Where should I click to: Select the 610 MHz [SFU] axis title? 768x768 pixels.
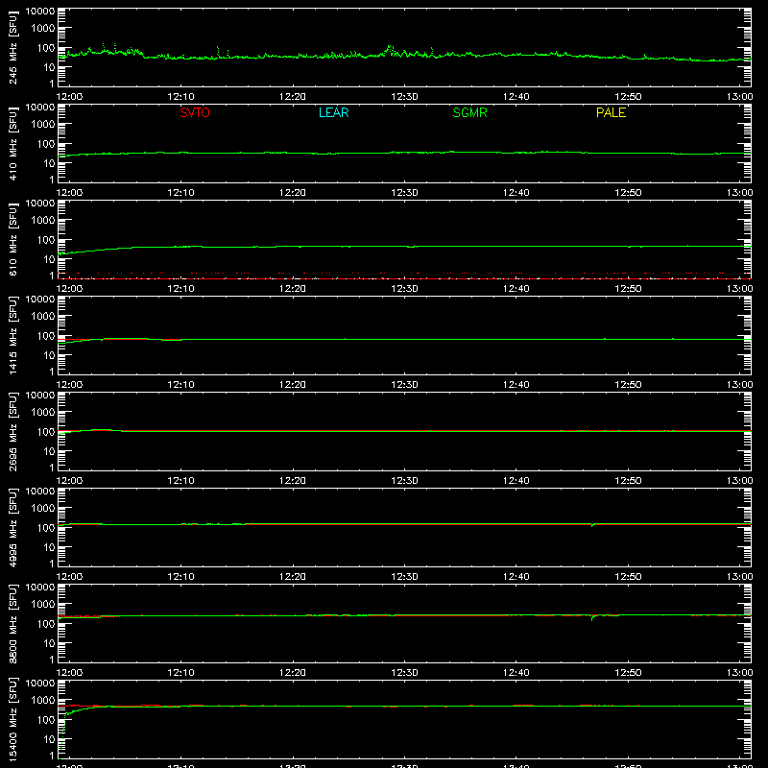[12, 239]
